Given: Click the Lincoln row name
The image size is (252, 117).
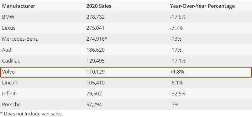Looking at the screenshot, I should (10, 83).
